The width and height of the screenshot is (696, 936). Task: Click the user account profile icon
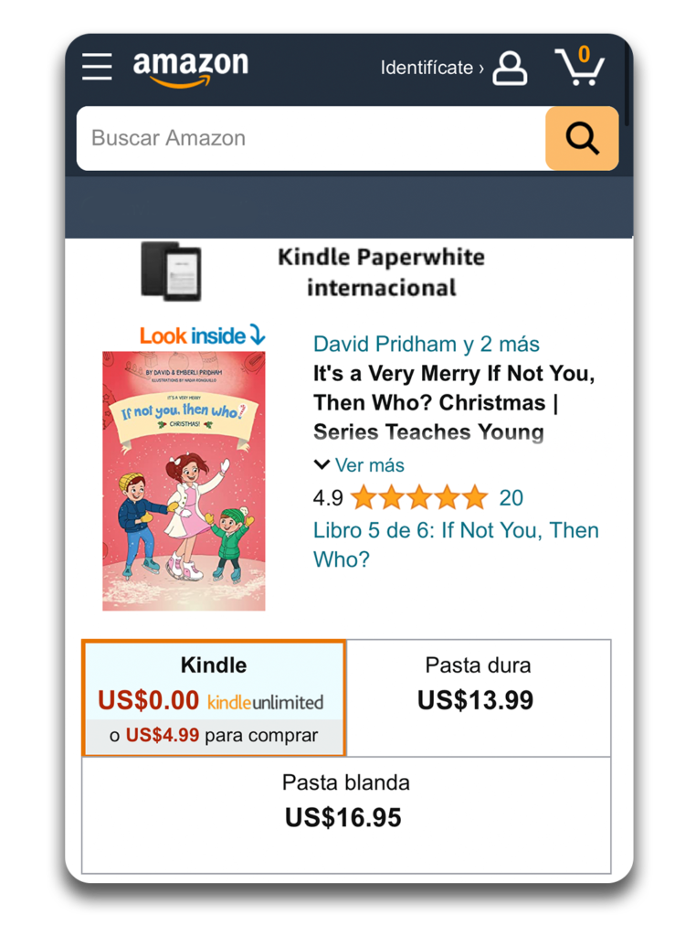pyautogui.click(x=510, y=68)
